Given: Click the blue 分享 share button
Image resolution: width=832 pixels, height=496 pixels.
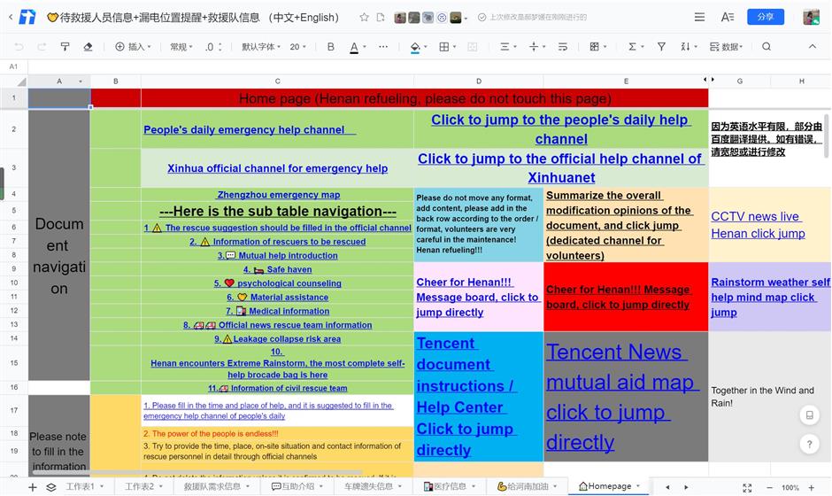Looking at the screenshot, I should (766, 17).
